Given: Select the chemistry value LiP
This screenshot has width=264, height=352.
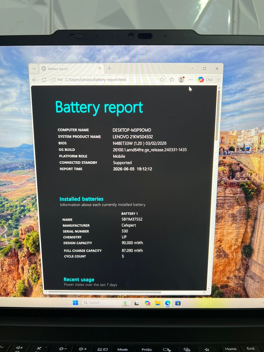Looking at the screenshot, I should point(124,237).
